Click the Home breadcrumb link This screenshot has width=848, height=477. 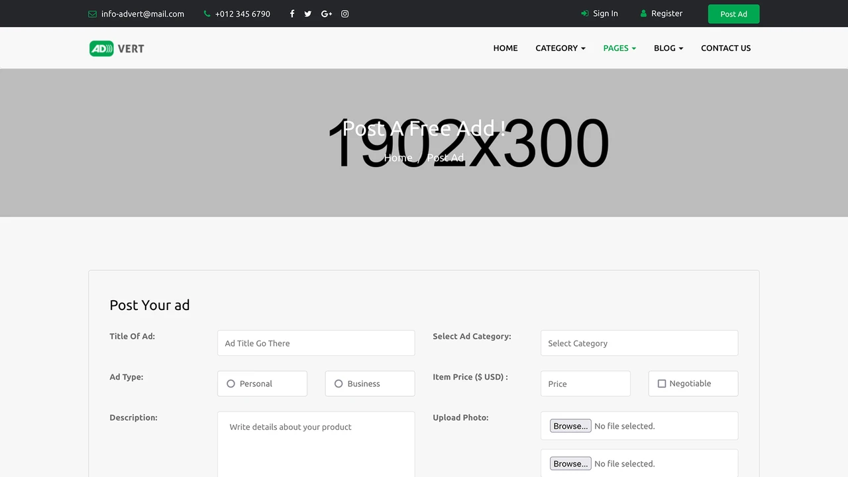(398, 158)
